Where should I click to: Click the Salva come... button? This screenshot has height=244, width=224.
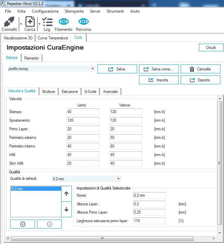(x=159, y=69)
